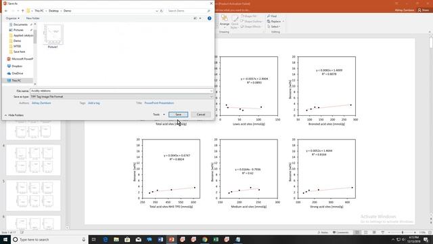Collapse folders with Hide Folders

point(14,115)
